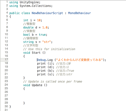Click the 'double' keyword on line 8
Screen dimensions: 126x111
(x=28, y=27)
